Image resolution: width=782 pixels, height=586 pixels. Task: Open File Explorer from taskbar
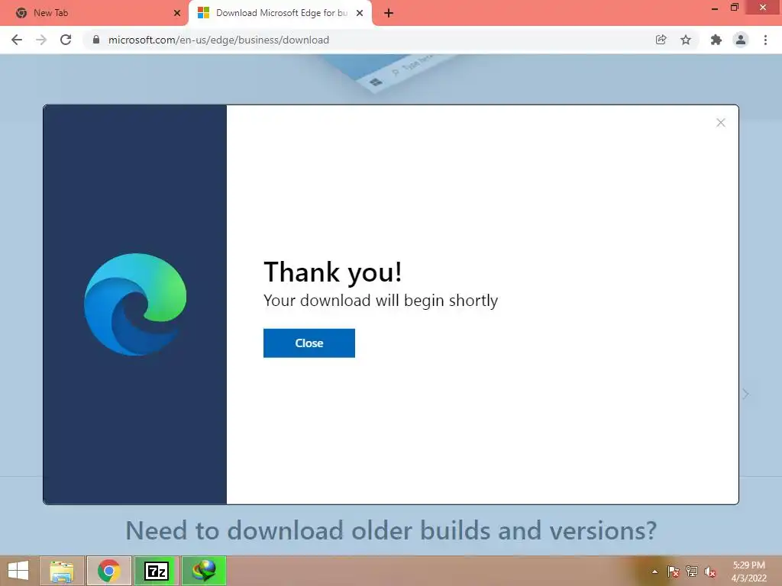pyautogui.click(x=61, y=571)
